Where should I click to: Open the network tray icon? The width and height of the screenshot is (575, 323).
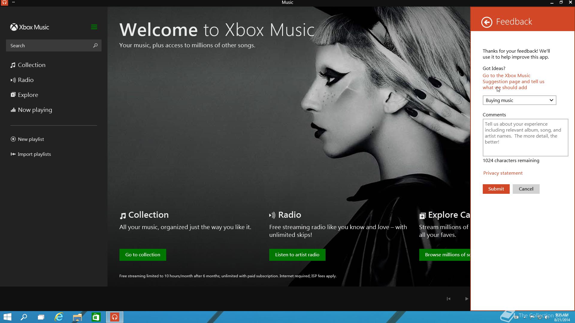pyautogui.click(x=540, y=317)
